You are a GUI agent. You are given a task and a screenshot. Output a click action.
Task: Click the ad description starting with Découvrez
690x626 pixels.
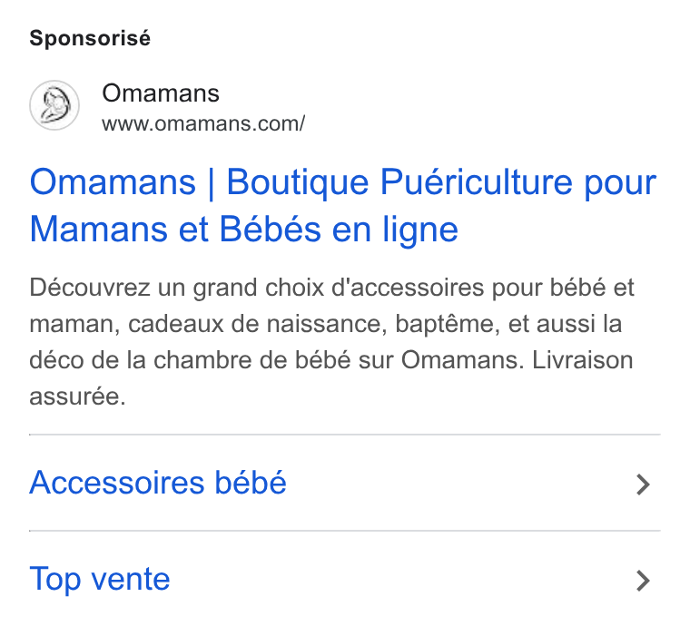pyautogui.click(x=331, y=341)
